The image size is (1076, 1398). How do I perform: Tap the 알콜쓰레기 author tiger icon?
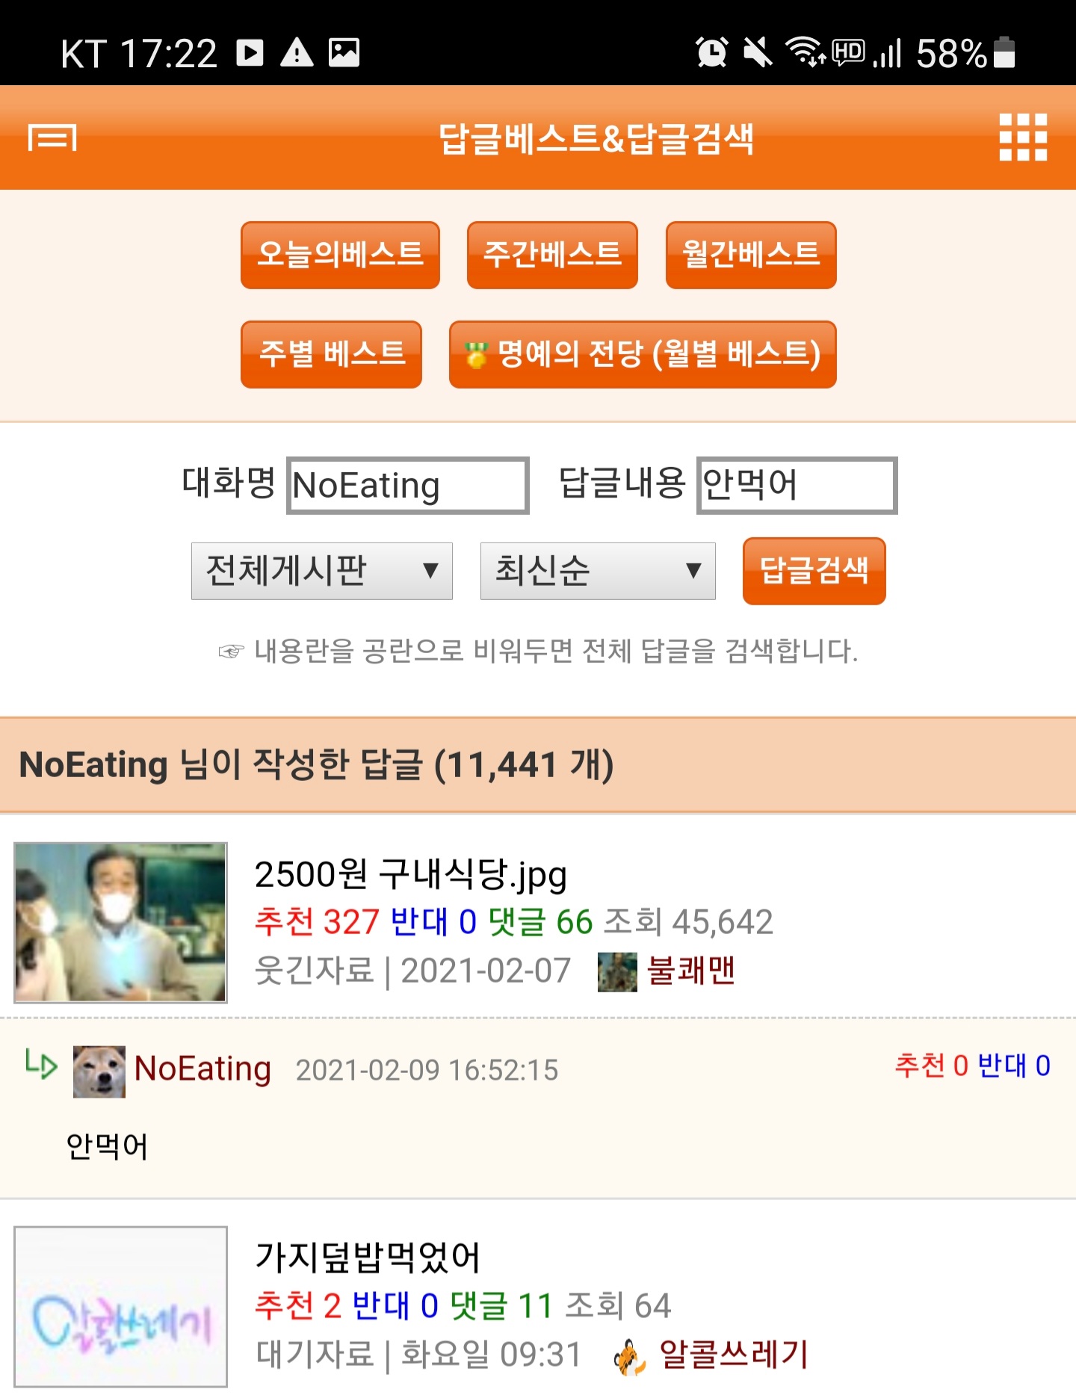click(630, 1356)
